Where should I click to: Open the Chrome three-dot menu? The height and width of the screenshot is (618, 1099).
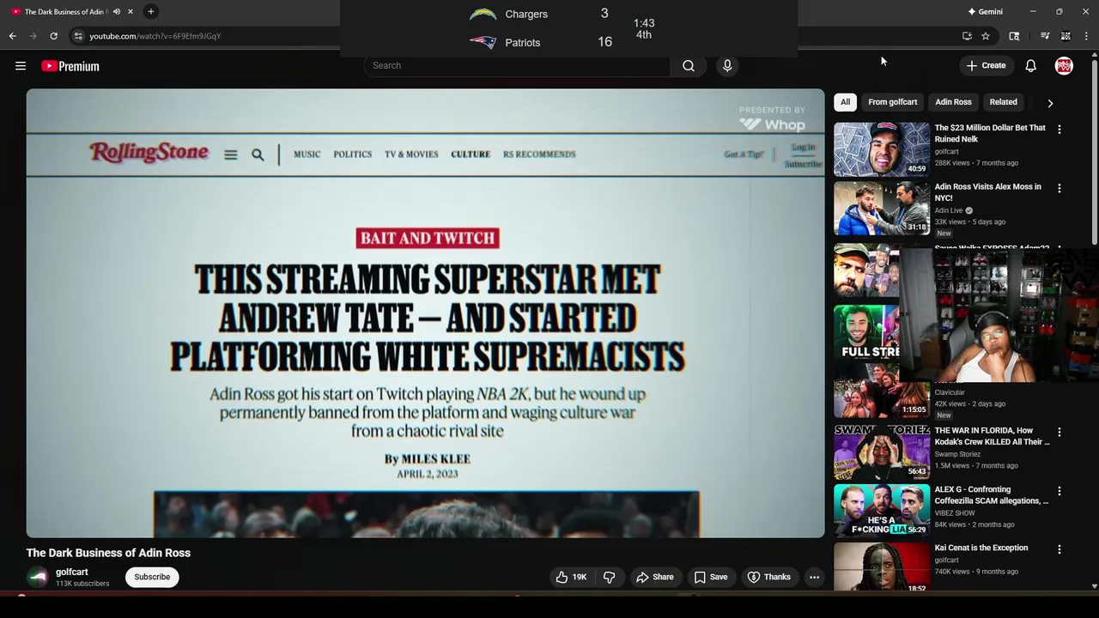click(x=1086, y=36)
